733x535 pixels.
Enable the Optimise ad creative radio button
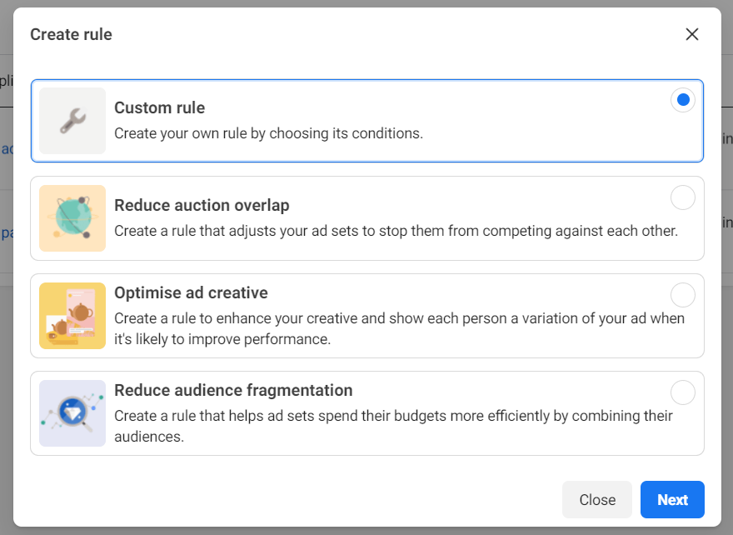pyautogui.click(x=683, y=295)
